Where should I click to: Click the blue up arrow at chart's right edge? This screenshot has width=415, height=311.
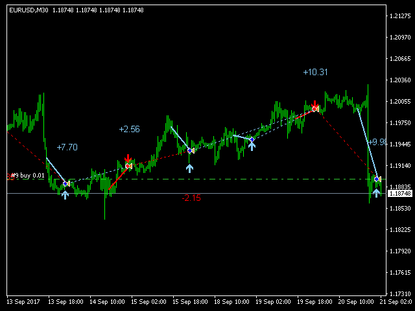tap(377, 192)
